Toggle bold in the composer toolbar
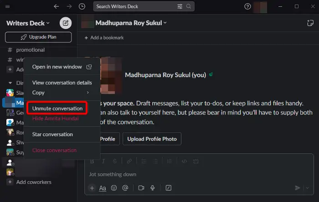The image size is (319, 202). click(x=92, y=161)
